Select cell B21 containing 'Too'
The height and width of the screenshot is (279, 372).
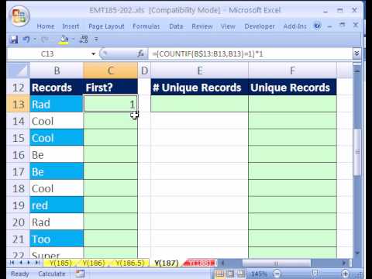[57, 239]
